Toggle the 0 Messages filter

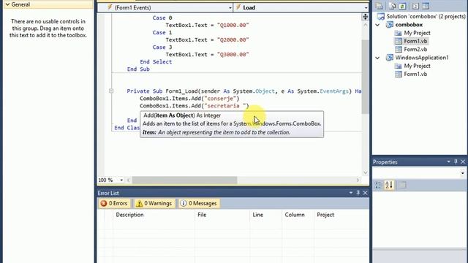[x=199, y=203]
